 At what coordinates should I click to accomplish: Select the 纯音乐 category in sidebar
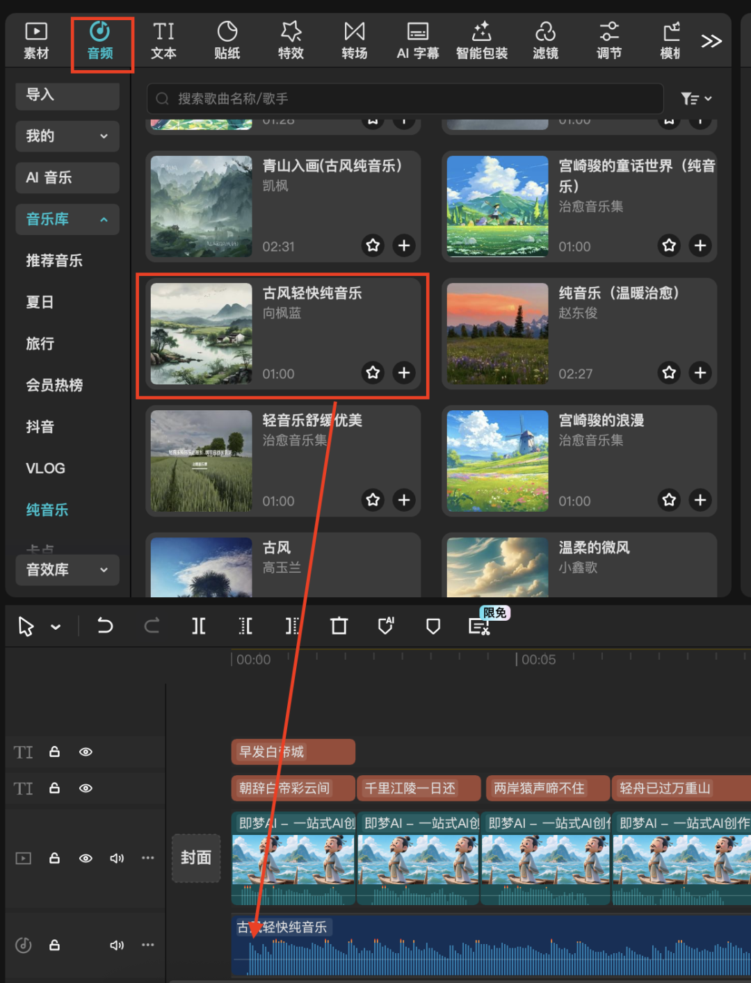coord(47,510)
